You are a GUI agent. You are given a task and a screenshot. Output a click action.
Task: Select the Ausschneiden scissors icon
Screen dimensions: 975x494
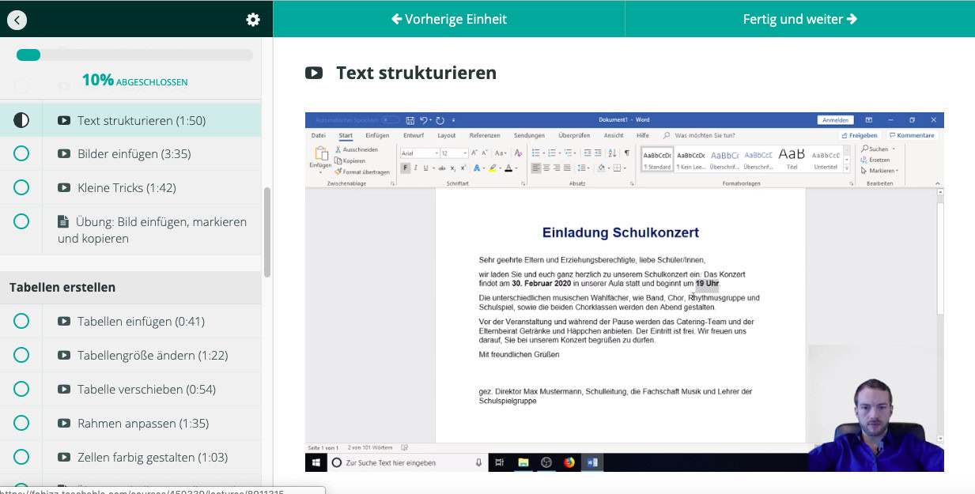click(337, 149)
